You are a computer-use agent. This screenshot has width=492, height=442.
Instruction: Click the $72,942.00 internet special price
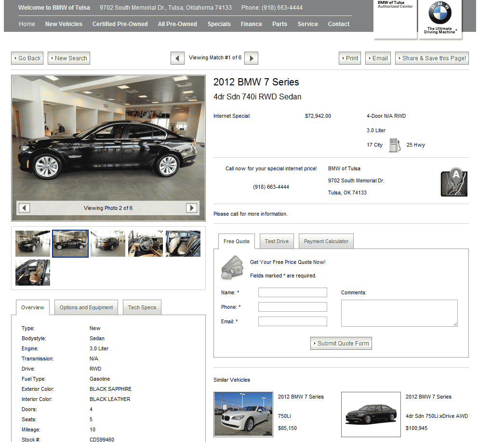point(318,116)
